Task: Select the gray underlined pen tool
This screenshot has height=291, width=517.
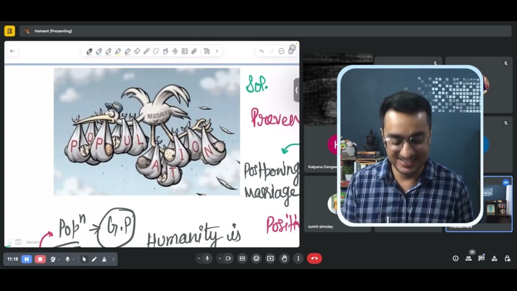Action: [108, 51]
